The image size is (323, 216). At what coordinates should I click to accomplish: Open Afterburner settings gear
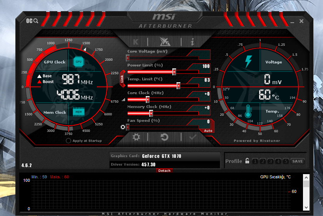tap(136, 137)
